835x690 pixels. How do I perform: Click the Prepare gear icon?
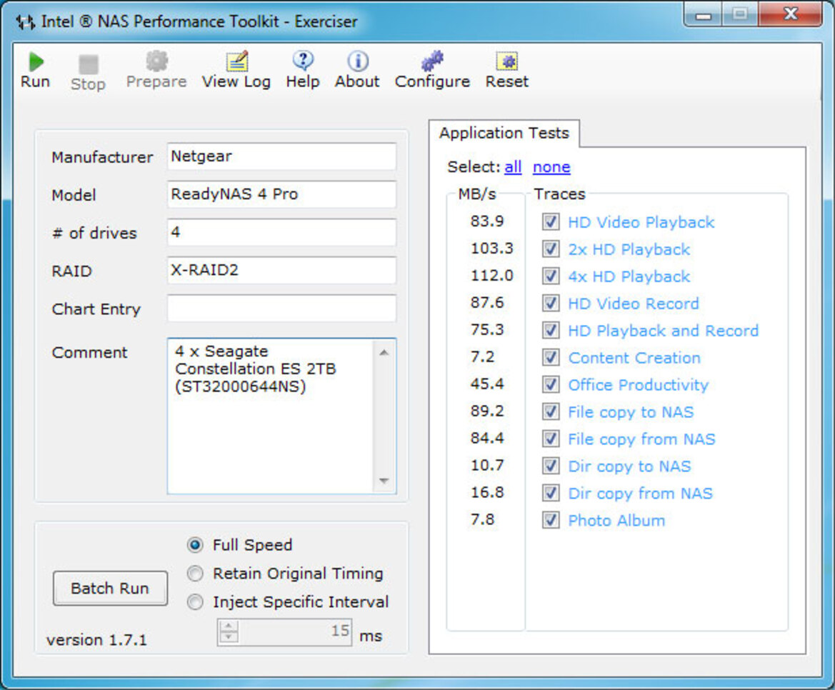[156, 61]
